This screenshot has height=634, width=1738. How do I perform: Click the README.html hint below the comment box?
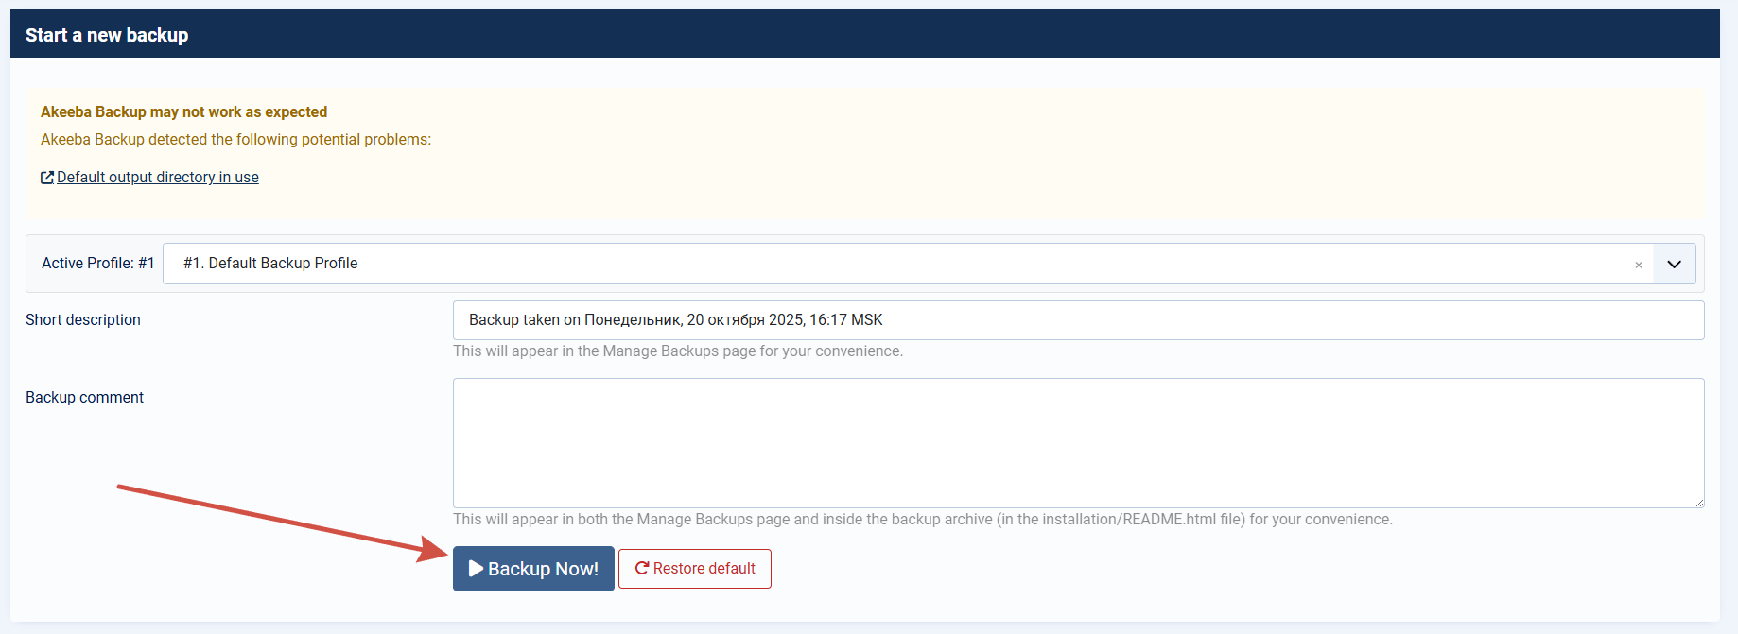(923, 520)
